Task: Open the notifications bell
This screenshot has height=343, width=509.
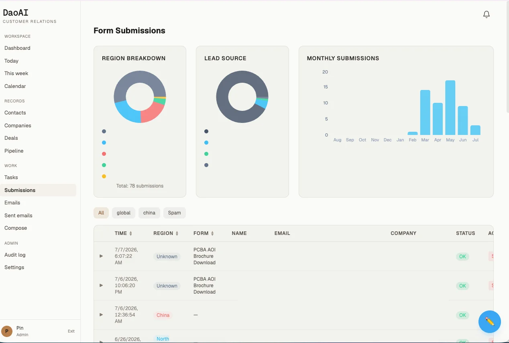Action: [486, 14]
